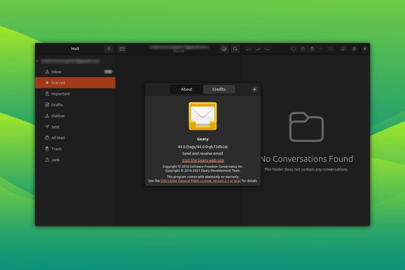Image resolution: width=405 pixels, height=270 pixels.
Task: Toggle conversation selection mode
Action: (x=224, y=49)
